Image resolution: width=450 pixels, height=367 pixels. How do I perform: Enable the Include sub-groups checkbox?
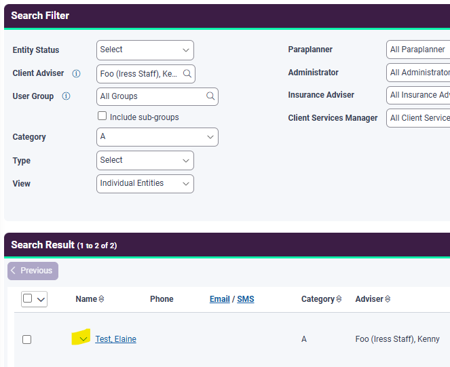(102, 116)
